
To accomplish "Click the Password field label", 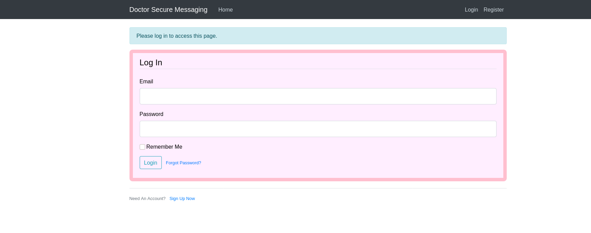I will pos(151,114).
